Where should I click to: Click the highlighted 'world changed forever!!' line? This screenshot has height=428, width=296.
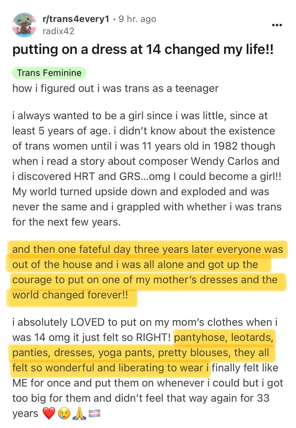(x=70, y=295)
